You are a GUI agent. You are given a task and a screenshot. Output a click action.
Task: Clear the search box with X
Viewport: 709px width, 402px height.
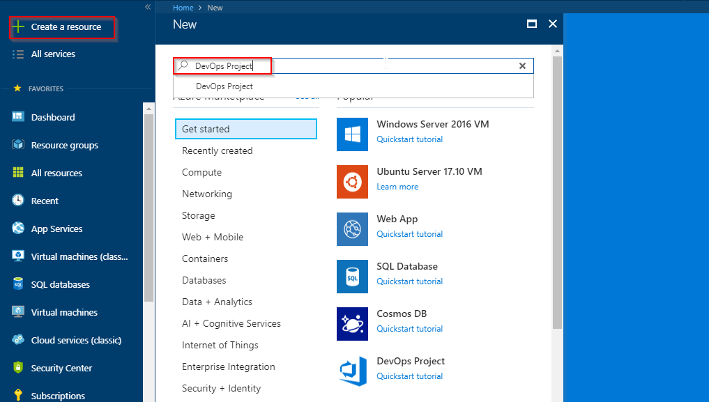pyautogui.click(x=522, y=66)
